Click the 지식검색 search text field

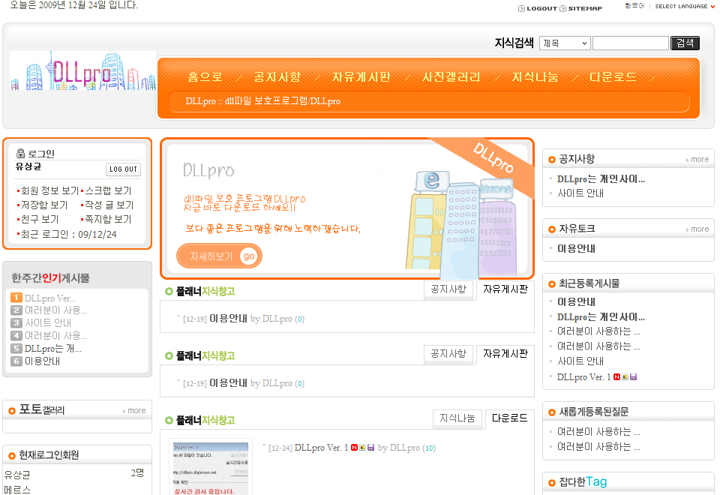[630, 43]
